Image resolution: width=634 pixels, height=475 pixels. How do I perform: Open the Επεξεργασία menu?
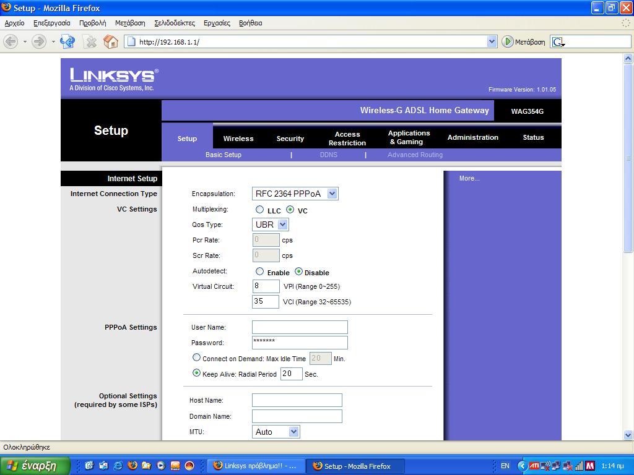click(x=52, y=23)
